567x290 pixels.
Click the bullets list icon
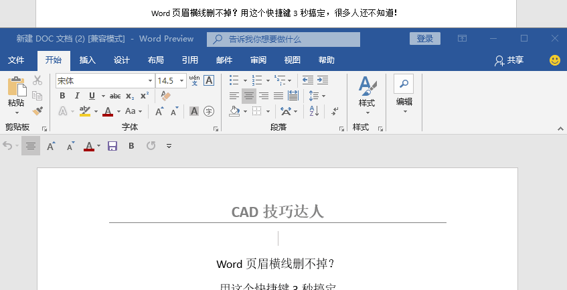tap(234, 80)
